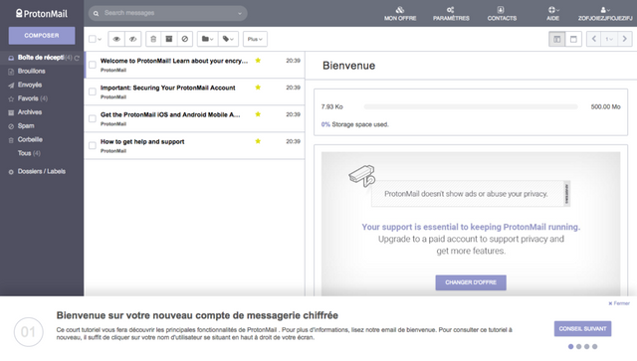Expand advanced search options arrow

(240, 13)
